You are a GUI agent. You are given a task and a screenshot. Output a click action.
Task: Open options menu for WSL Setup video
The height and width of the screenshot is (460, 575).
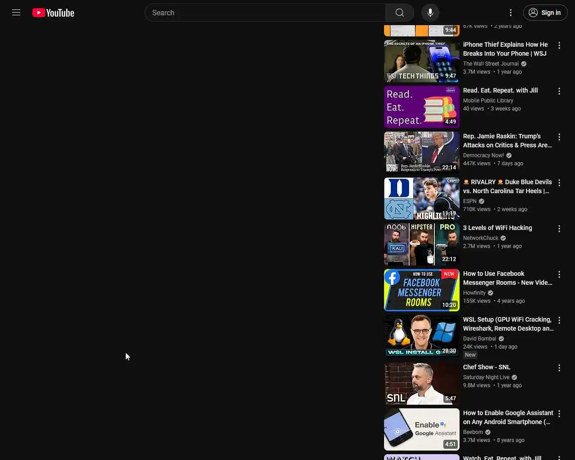[559, 320]
